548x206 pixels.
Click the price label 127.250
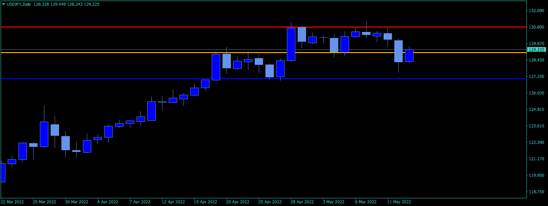tap(536, 77)
